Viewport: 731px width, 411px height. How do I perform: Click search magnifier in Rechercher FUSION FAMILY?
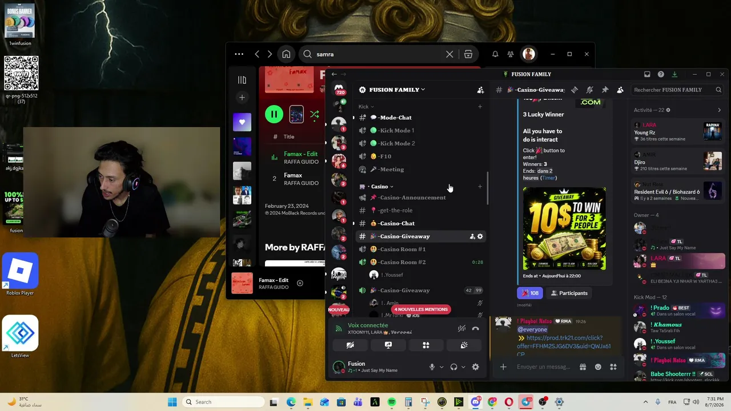tap(718, 90)
